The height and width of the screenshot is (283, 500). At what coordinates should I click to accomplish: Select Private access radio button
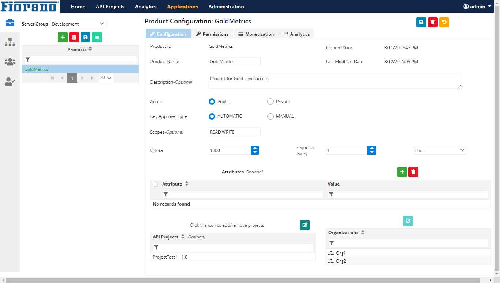[x=270, y=102]
